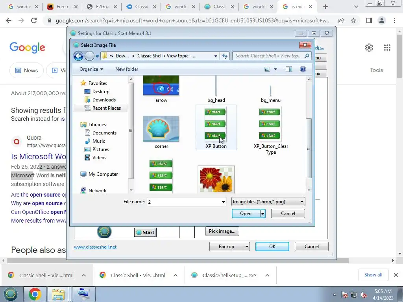Click the Chrome Reload page icon
Screen dimensions: 403x302
coord(34,20)
